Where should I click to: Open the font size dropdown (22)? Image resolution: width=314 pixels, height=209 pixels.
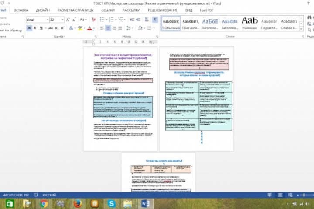62,20
